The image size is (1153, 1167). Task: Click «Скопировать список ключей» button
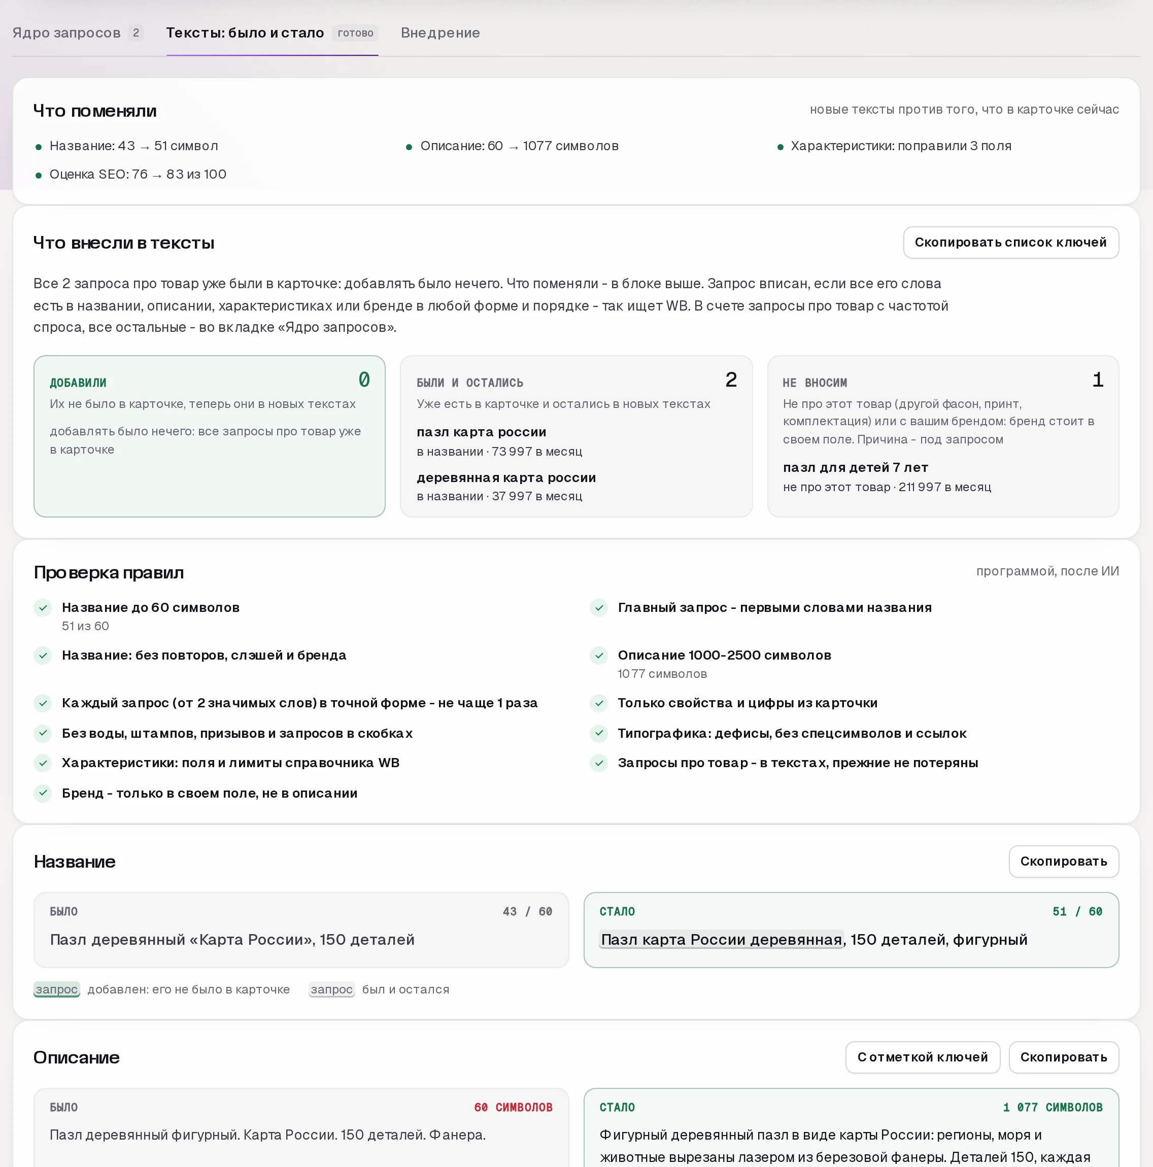click(x=1010, y=242)
